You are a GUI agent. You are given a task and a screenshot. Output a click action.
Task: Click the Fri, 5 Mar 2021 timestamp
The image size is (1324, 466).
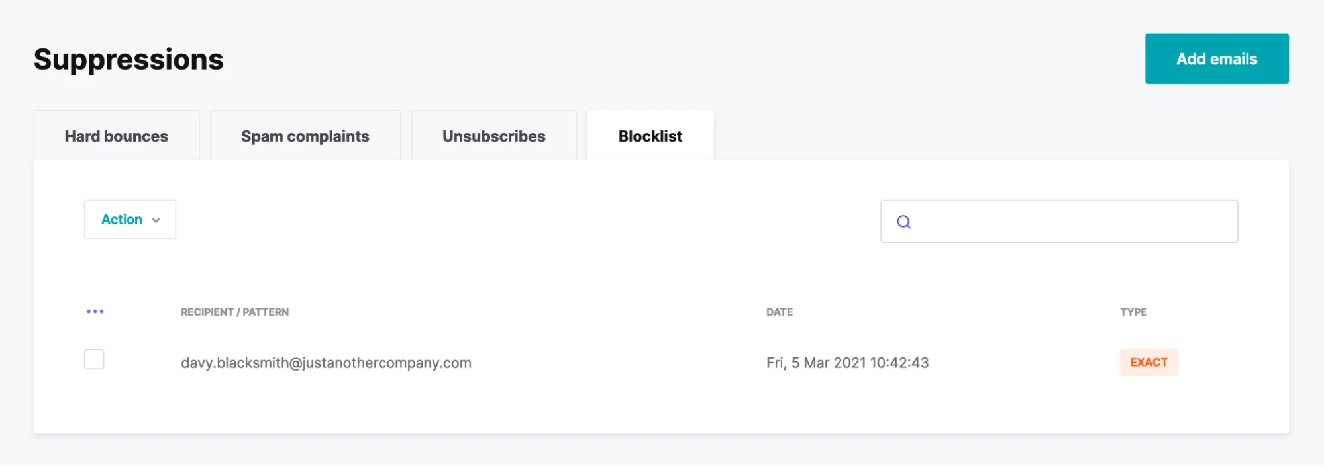847,363
